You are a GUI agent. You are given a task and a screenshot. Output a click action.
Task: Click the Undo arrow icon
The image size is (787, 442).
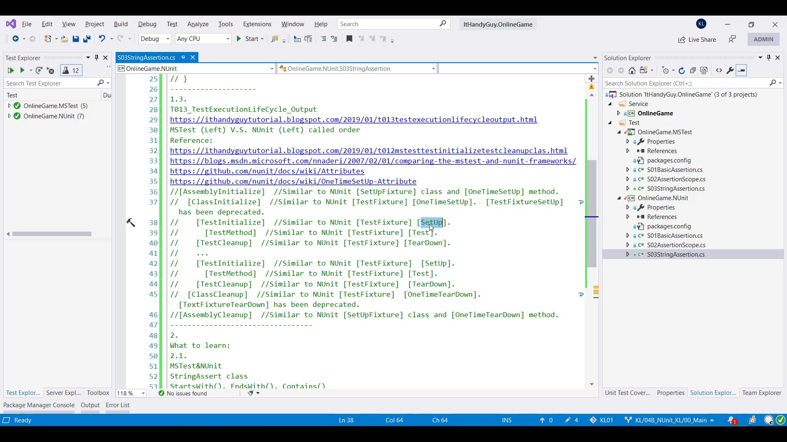(102, 39)
